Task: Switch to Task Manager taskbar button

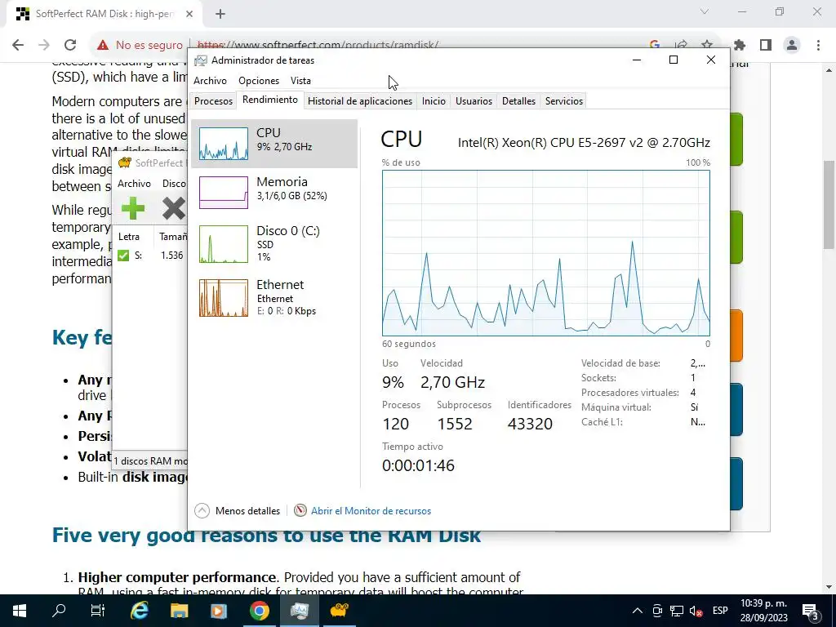Action: point(299,611)
